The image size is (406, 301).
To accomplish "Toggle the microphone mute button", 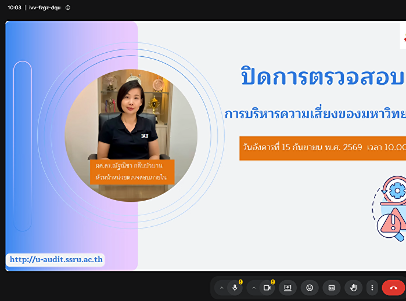I will click(235, 288).
